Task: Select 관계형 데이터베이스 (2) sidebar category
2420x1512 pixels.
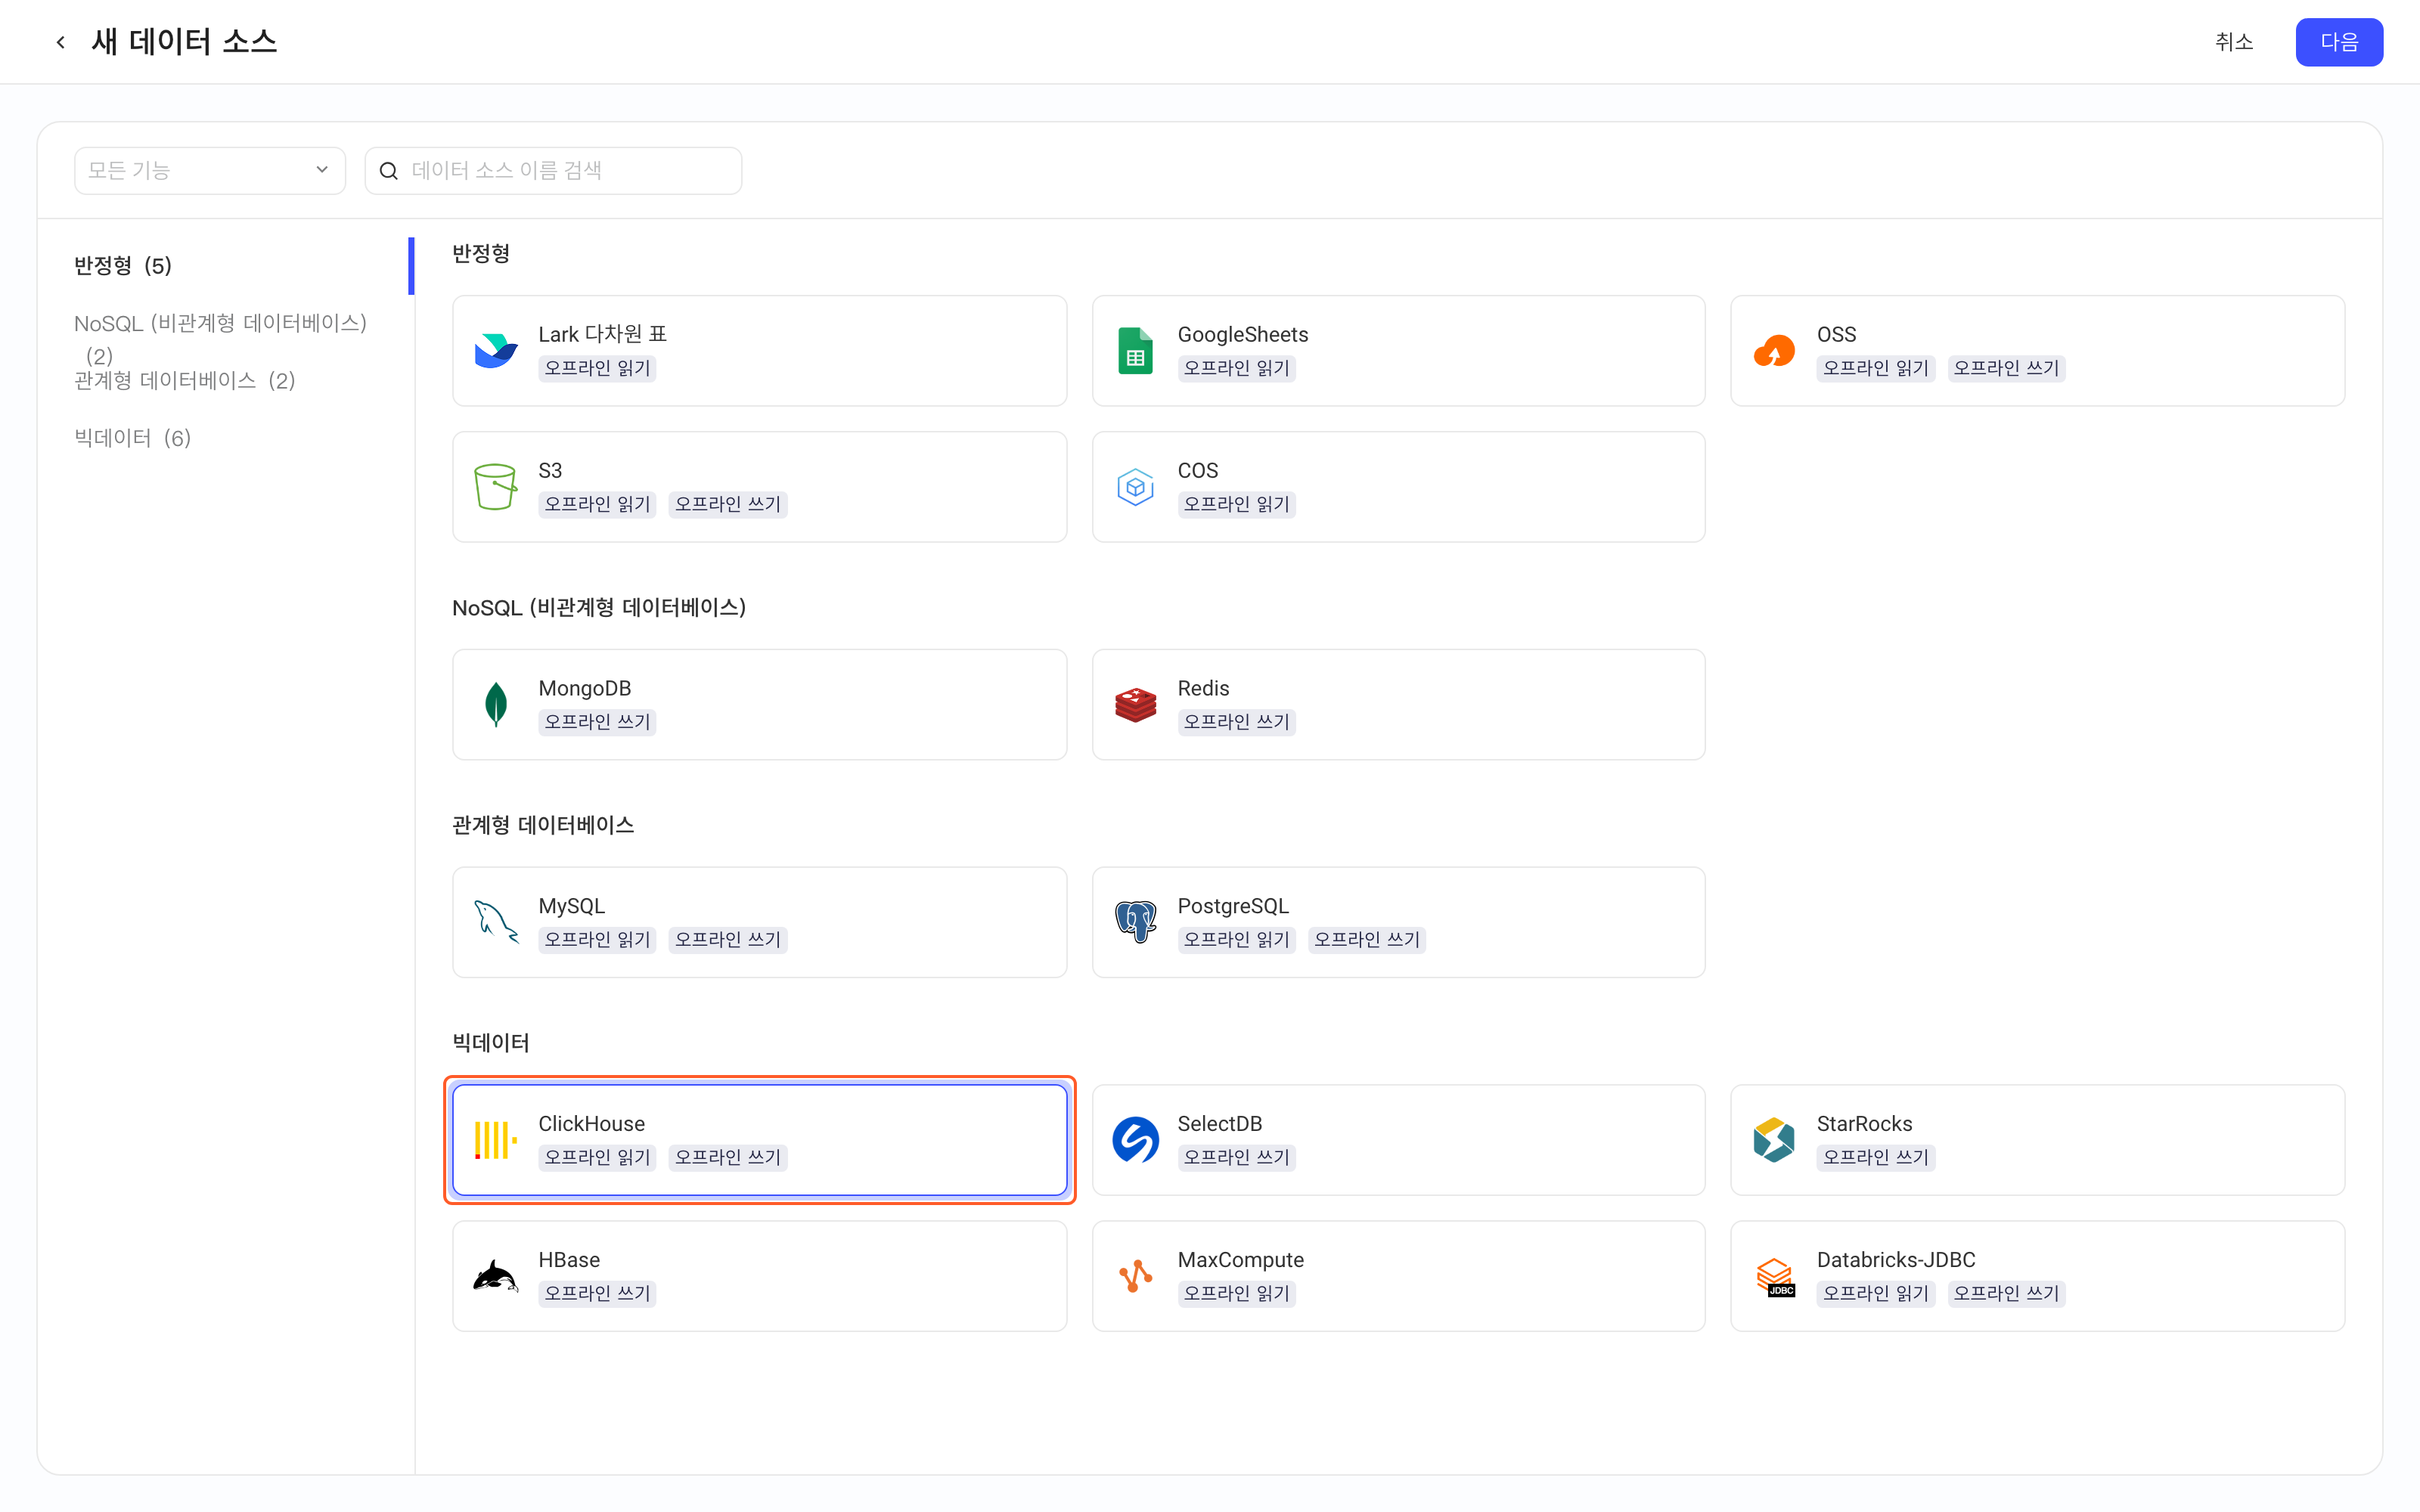Action: pos(185,381)
